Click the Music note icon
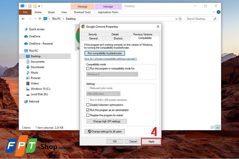The image size is (239, 159). click(x=28, y=72)
